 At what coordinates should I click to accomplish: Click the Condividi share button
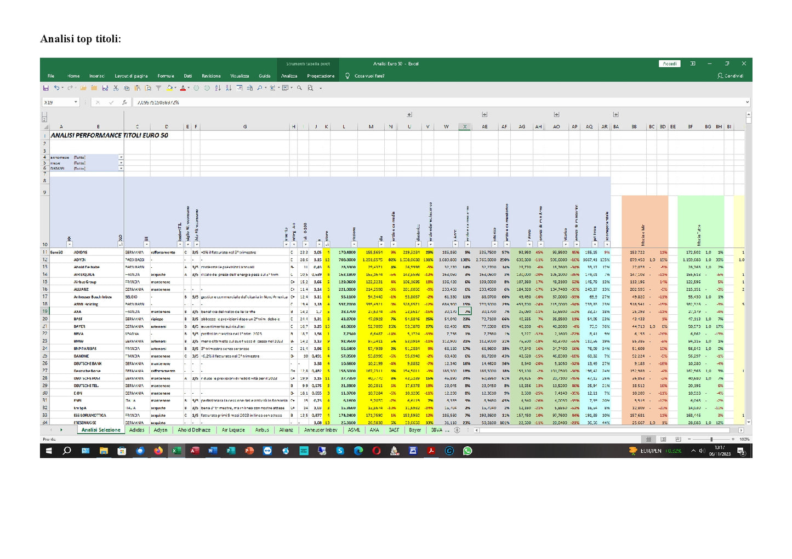tap(731, 76)
